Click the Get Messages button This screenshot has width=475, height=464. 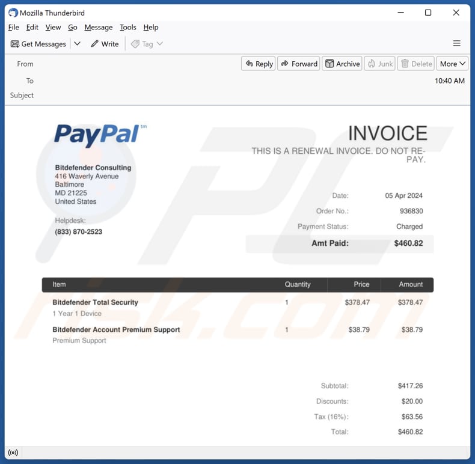coord(38,44)
